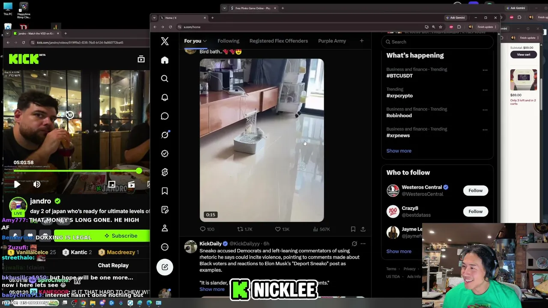The width and height of the screenshot is (548, 308).
Task: Compose a new post on X
Action: tap(165, 267)
